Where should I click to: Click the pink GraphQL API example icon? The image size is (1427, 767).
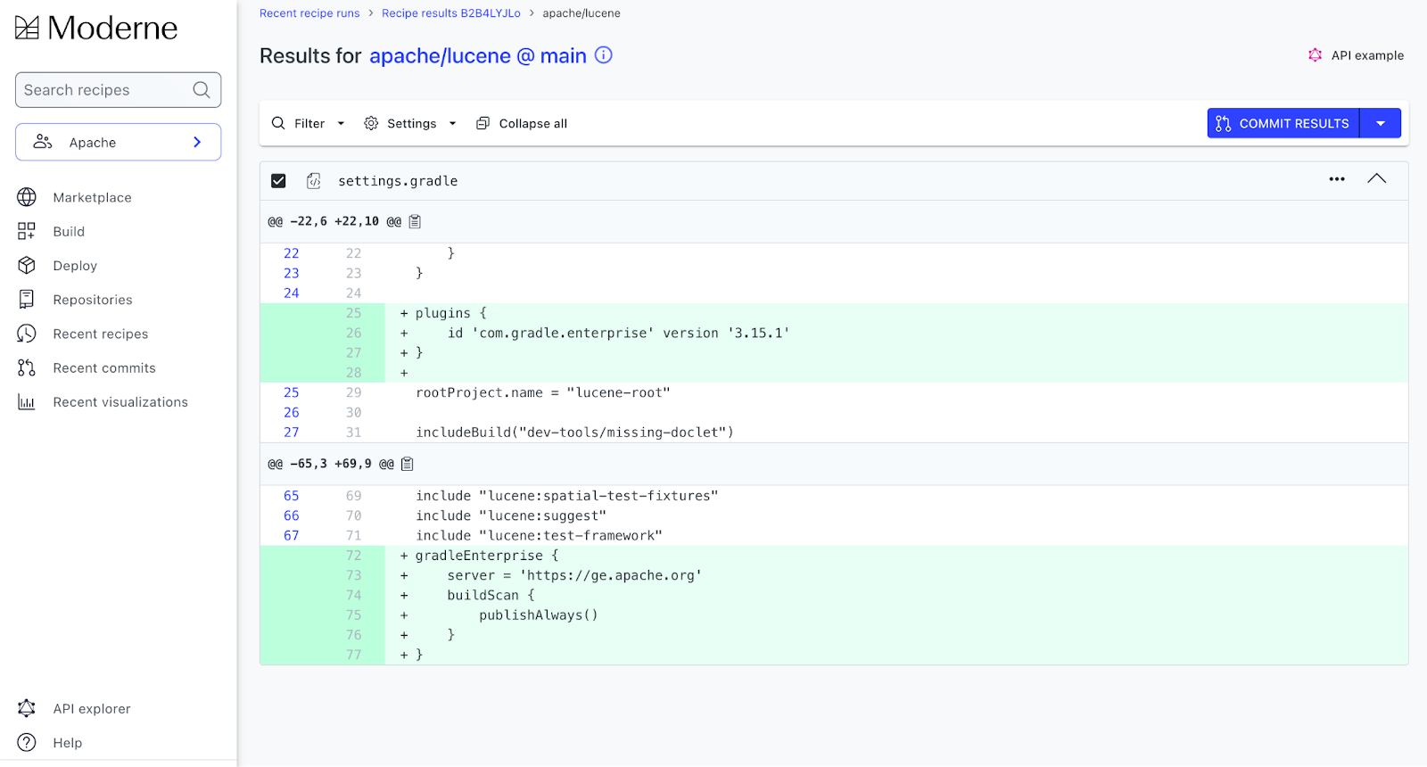(x=1315, y=55)
